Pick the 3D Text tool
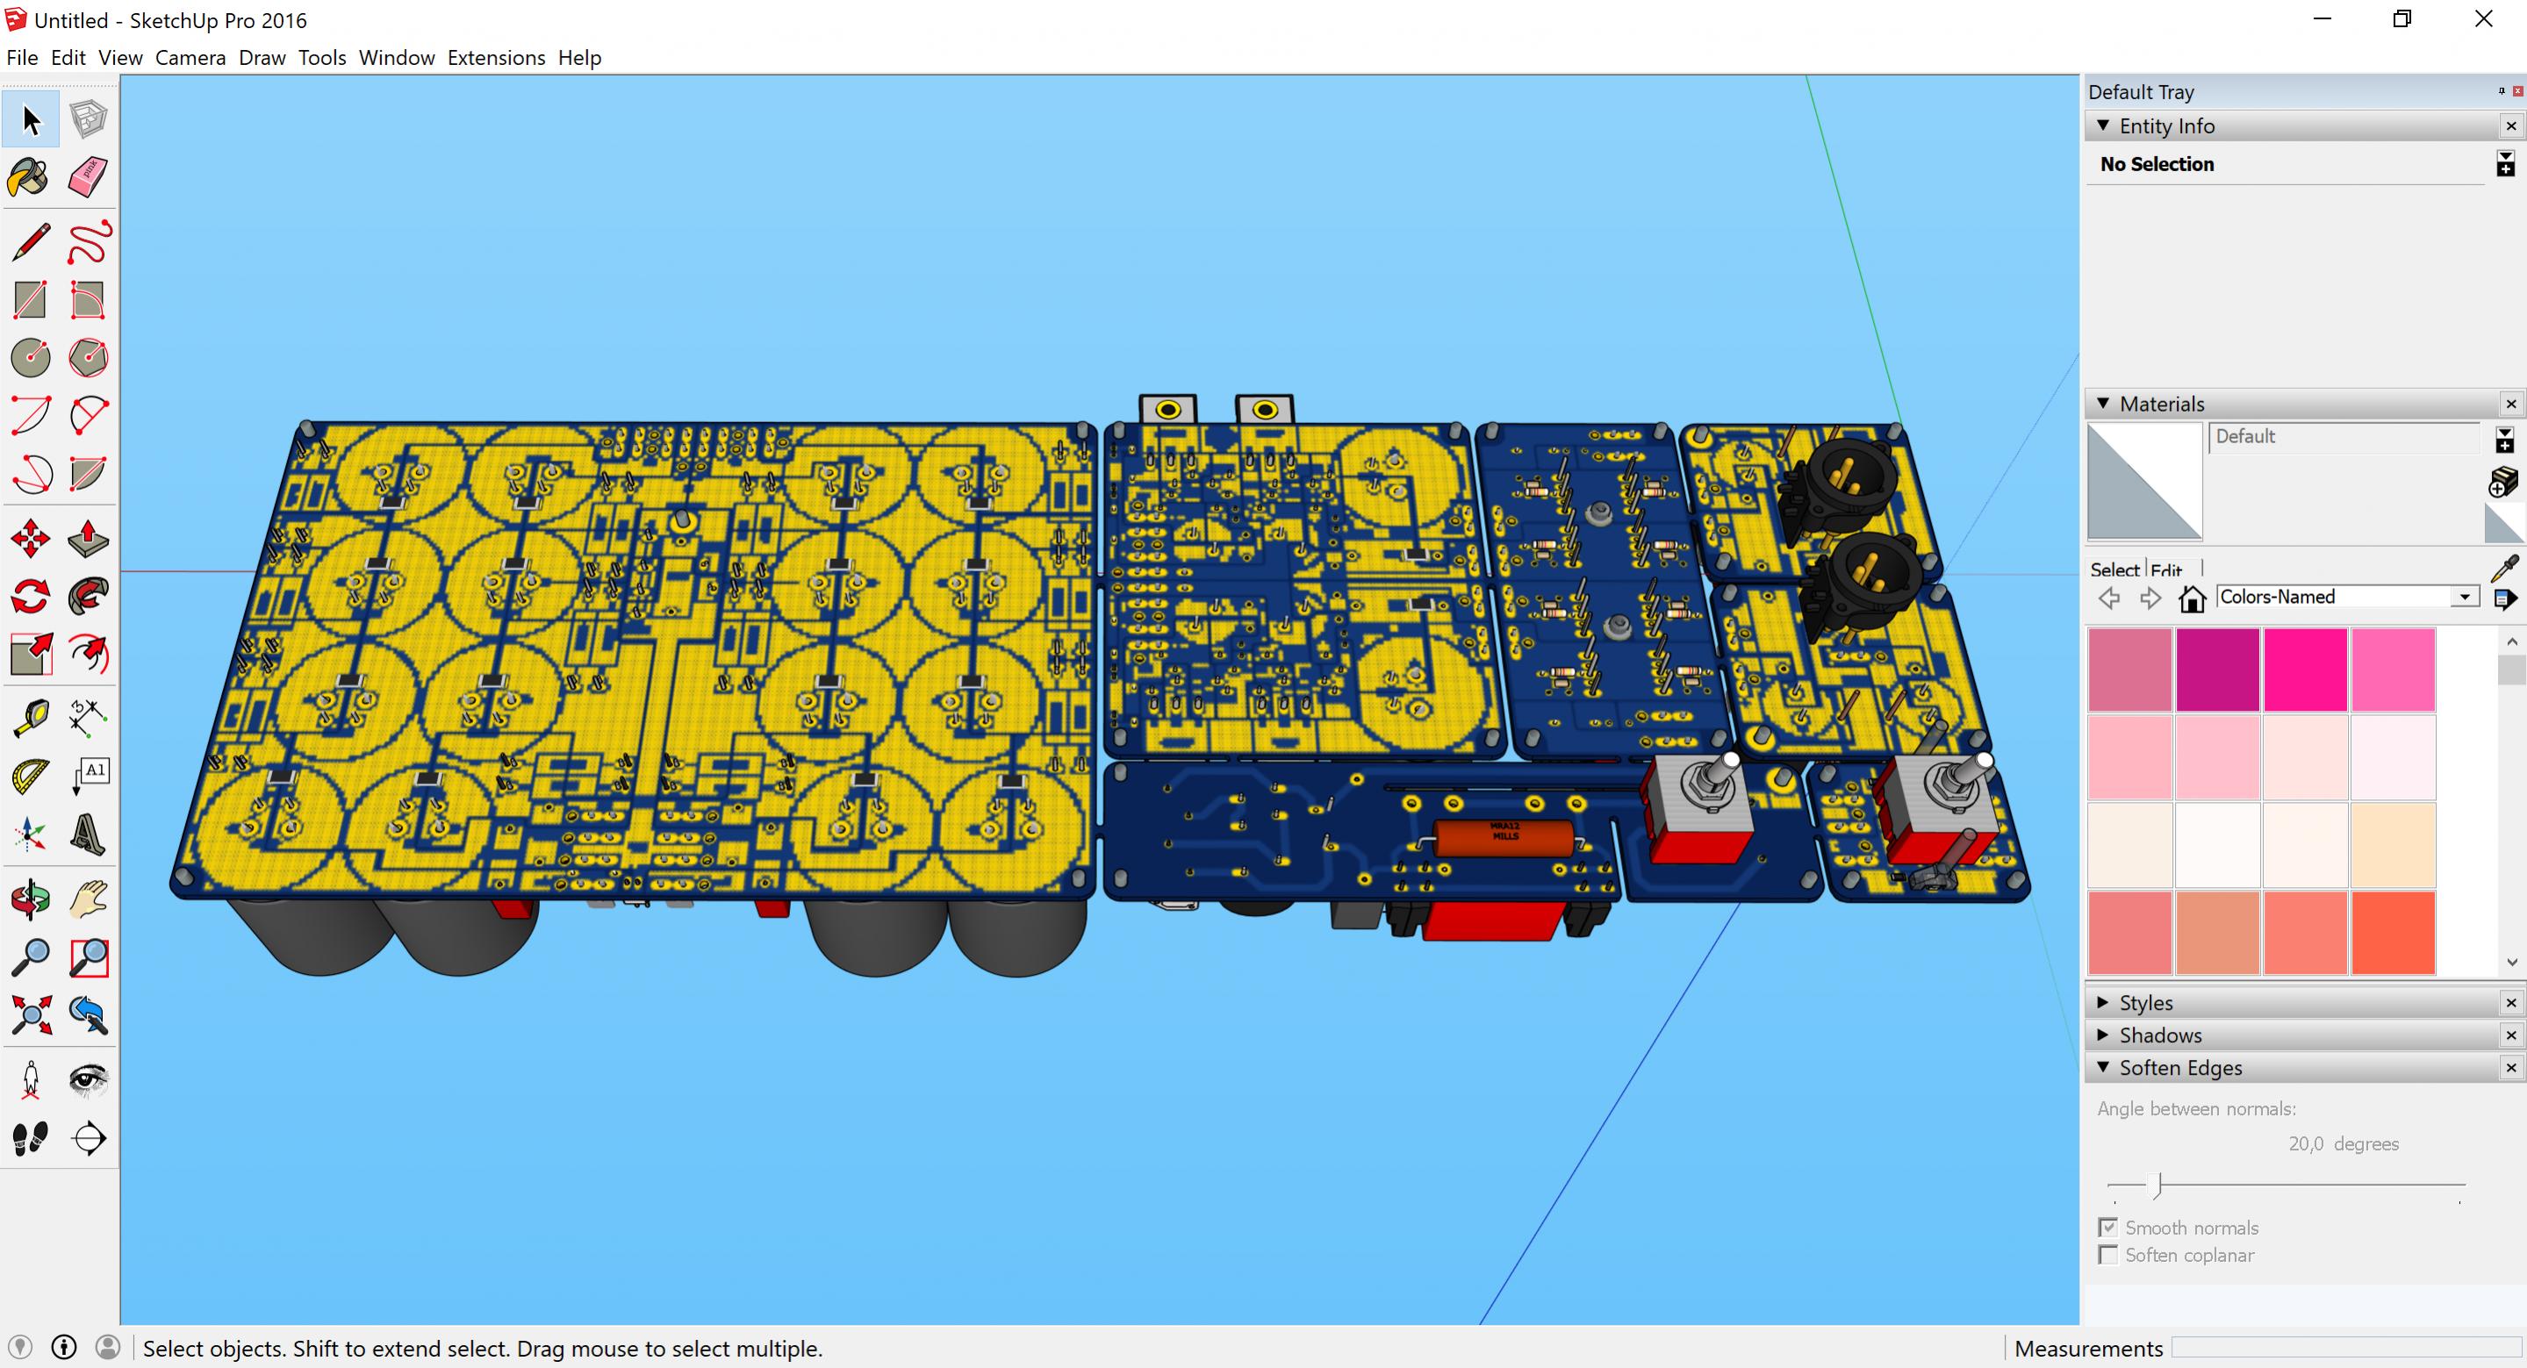This screenshot has width=2527, height=1368. click(x=89, y=834)
